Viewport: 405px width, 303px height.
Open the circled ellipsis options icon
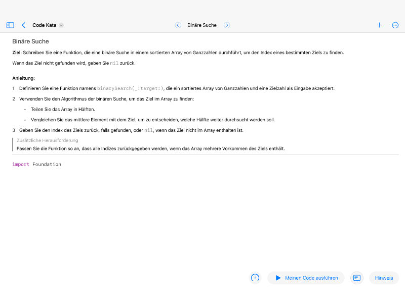tap(395, 25)
